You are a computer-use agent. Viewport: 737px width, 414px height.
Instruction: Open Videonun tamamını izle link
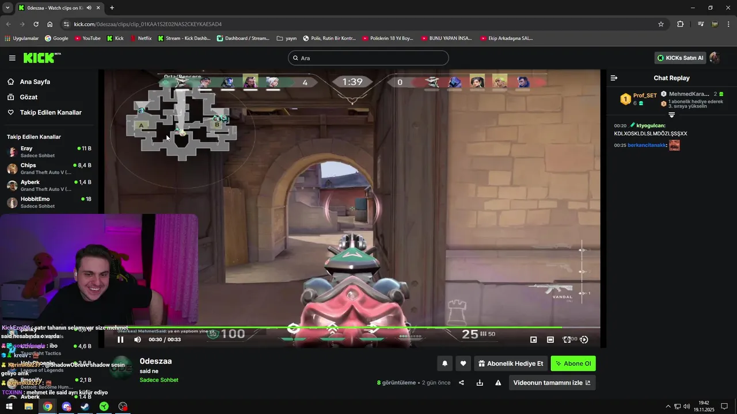click(x=552, y=383)
